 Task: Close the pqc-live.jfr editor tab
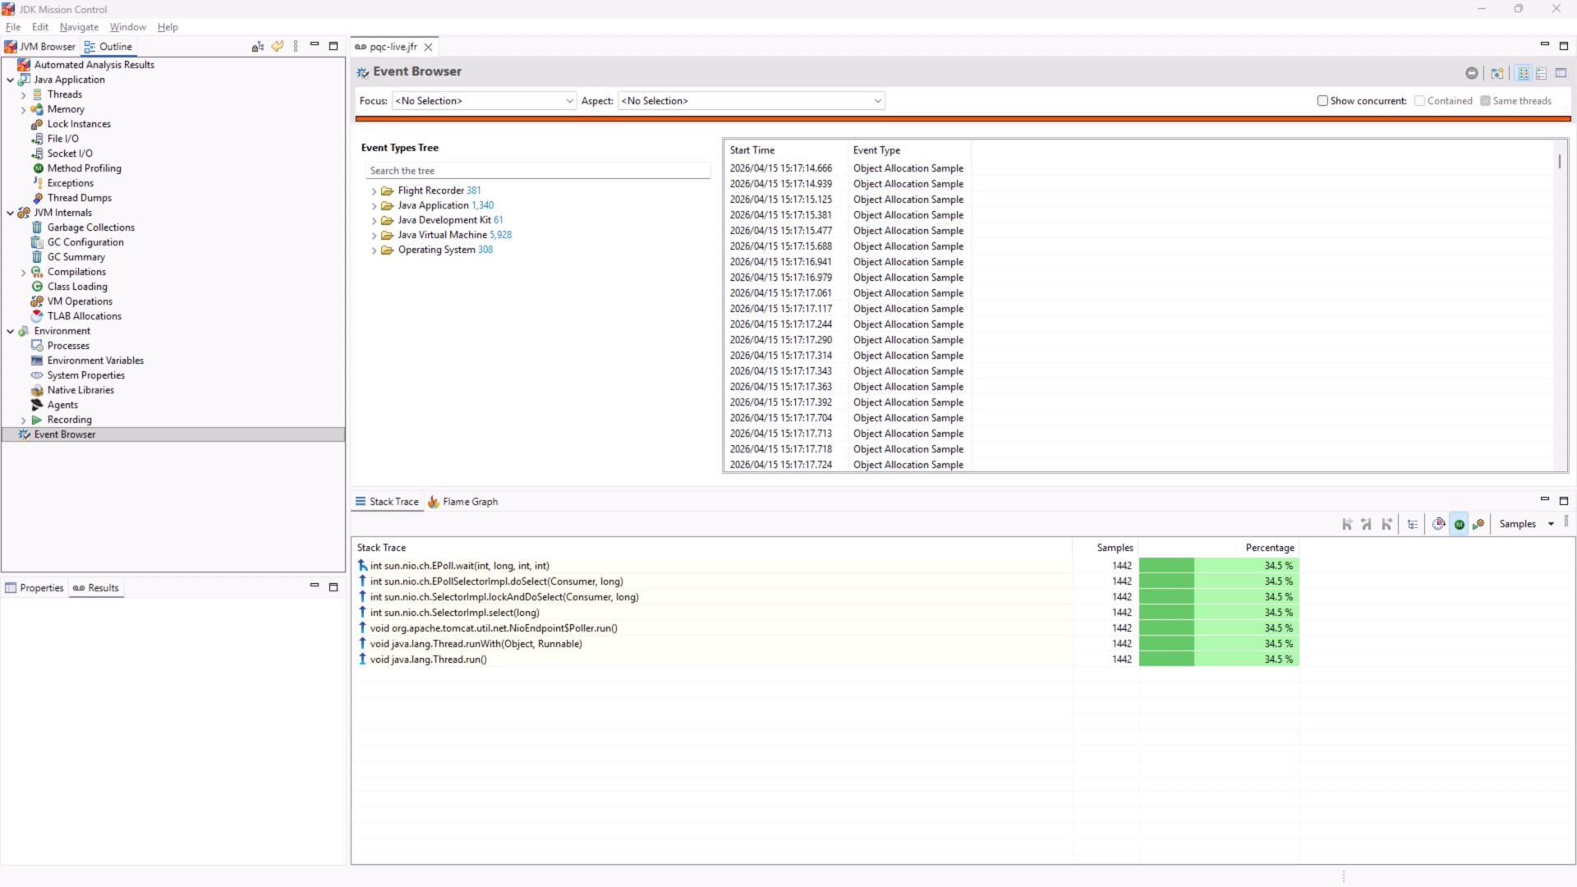click(428, 47)
